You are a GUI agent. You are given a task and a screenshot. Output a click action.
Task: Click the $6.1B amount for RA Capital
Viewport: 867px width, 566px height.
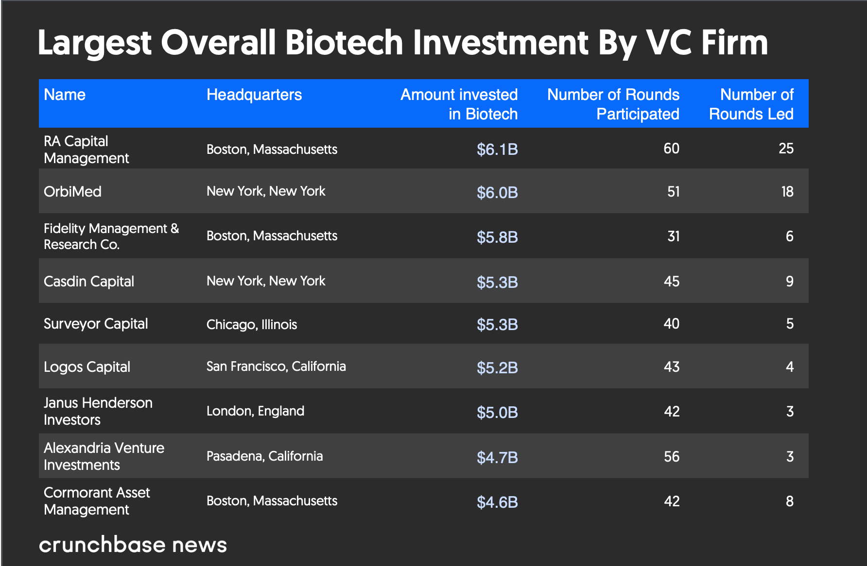point(497,150)
